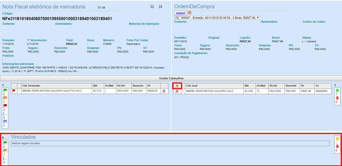Click the green up arrow beside order items
Image resolution: width=342 pixels, height=166 pixels.
(337, 91)
